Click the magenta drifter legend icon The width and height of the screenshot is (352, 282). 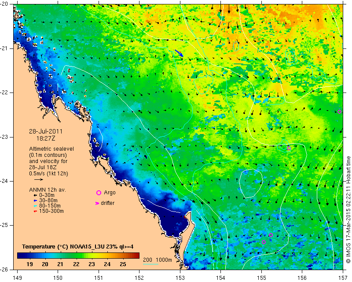click(x=97, y=203)
